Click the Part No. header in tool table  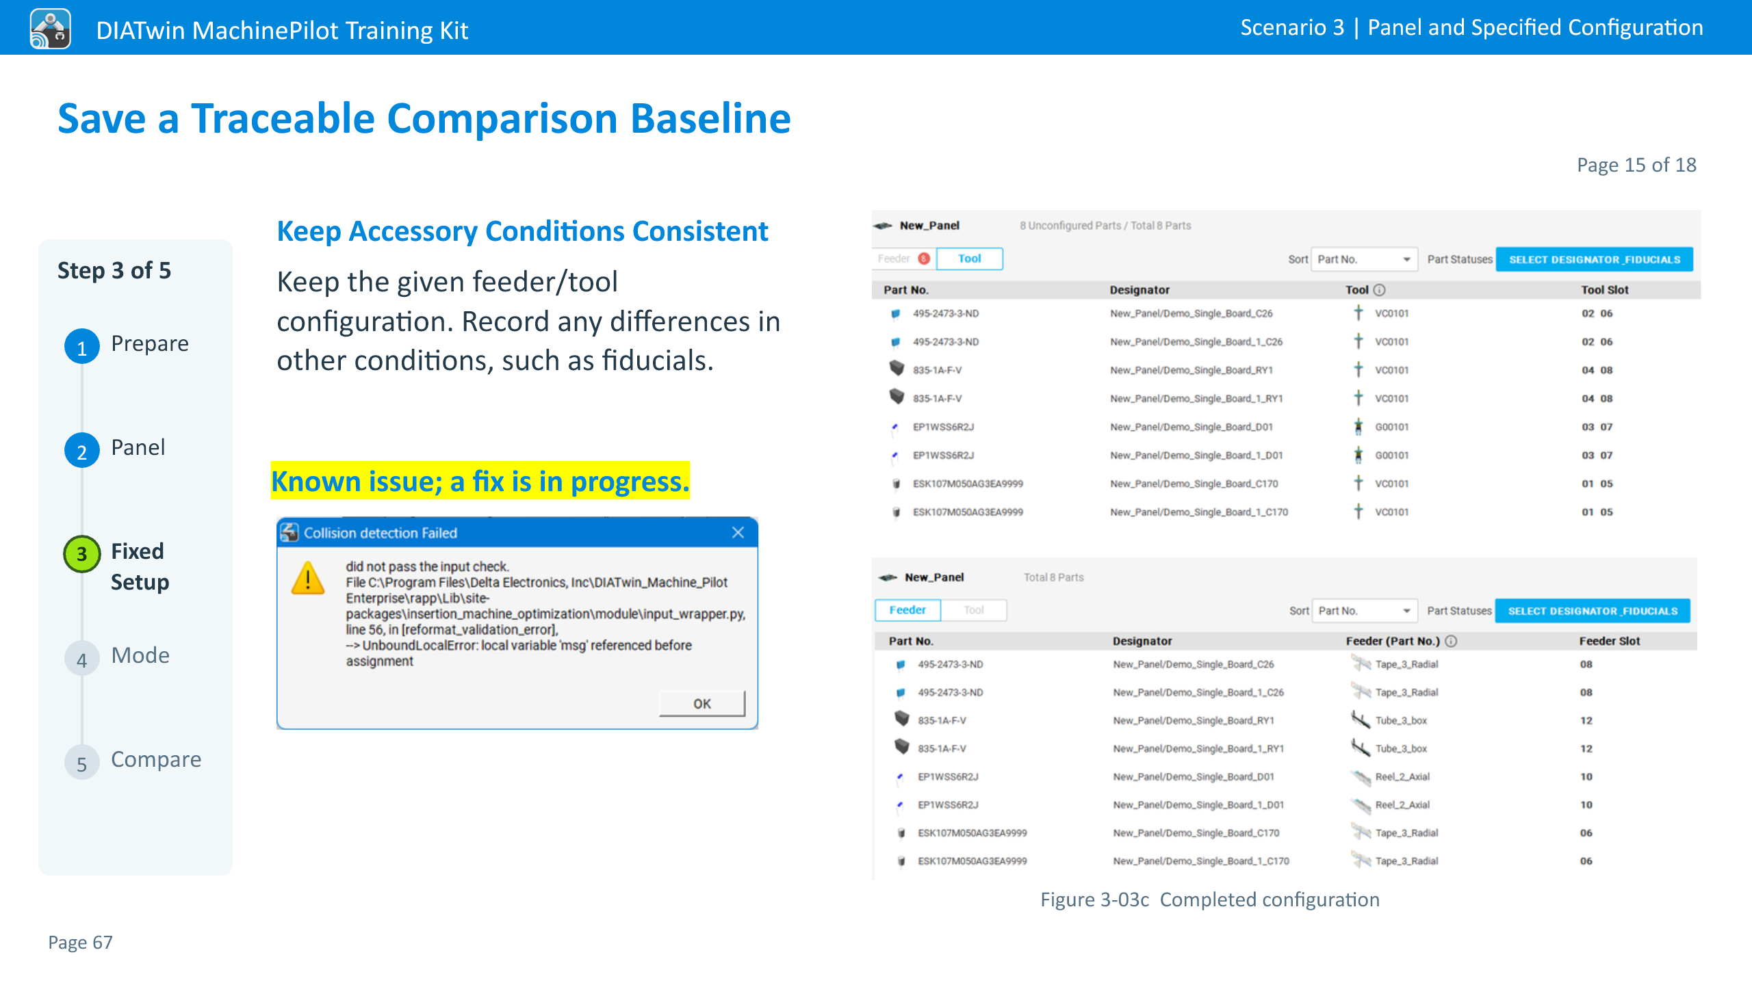(x=905, y=290)
